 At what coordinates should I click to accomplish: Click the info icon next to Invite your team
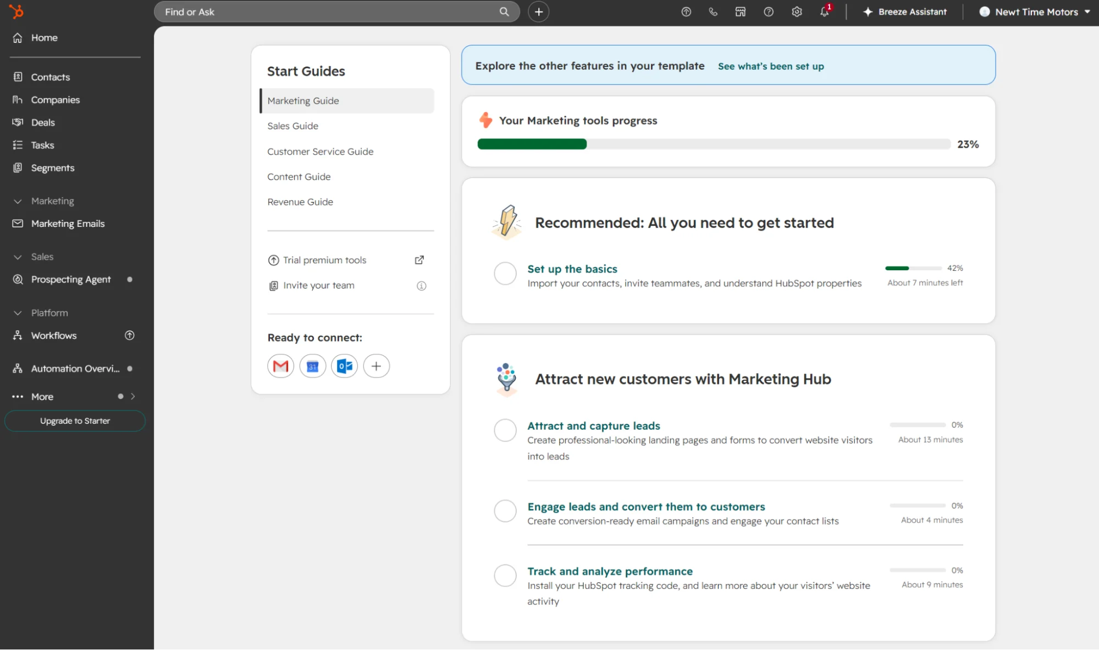[x=421, y=286]
